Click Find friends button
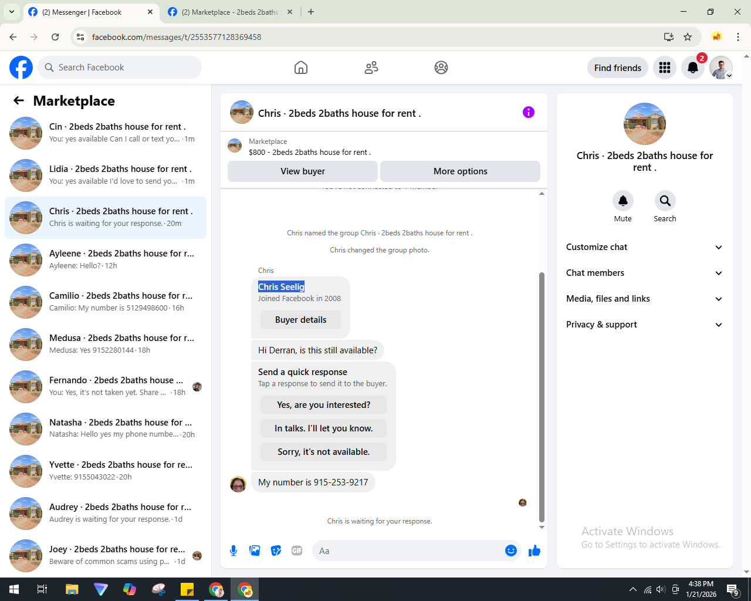Viewport: 751px width, 601px height. [618, 67]
